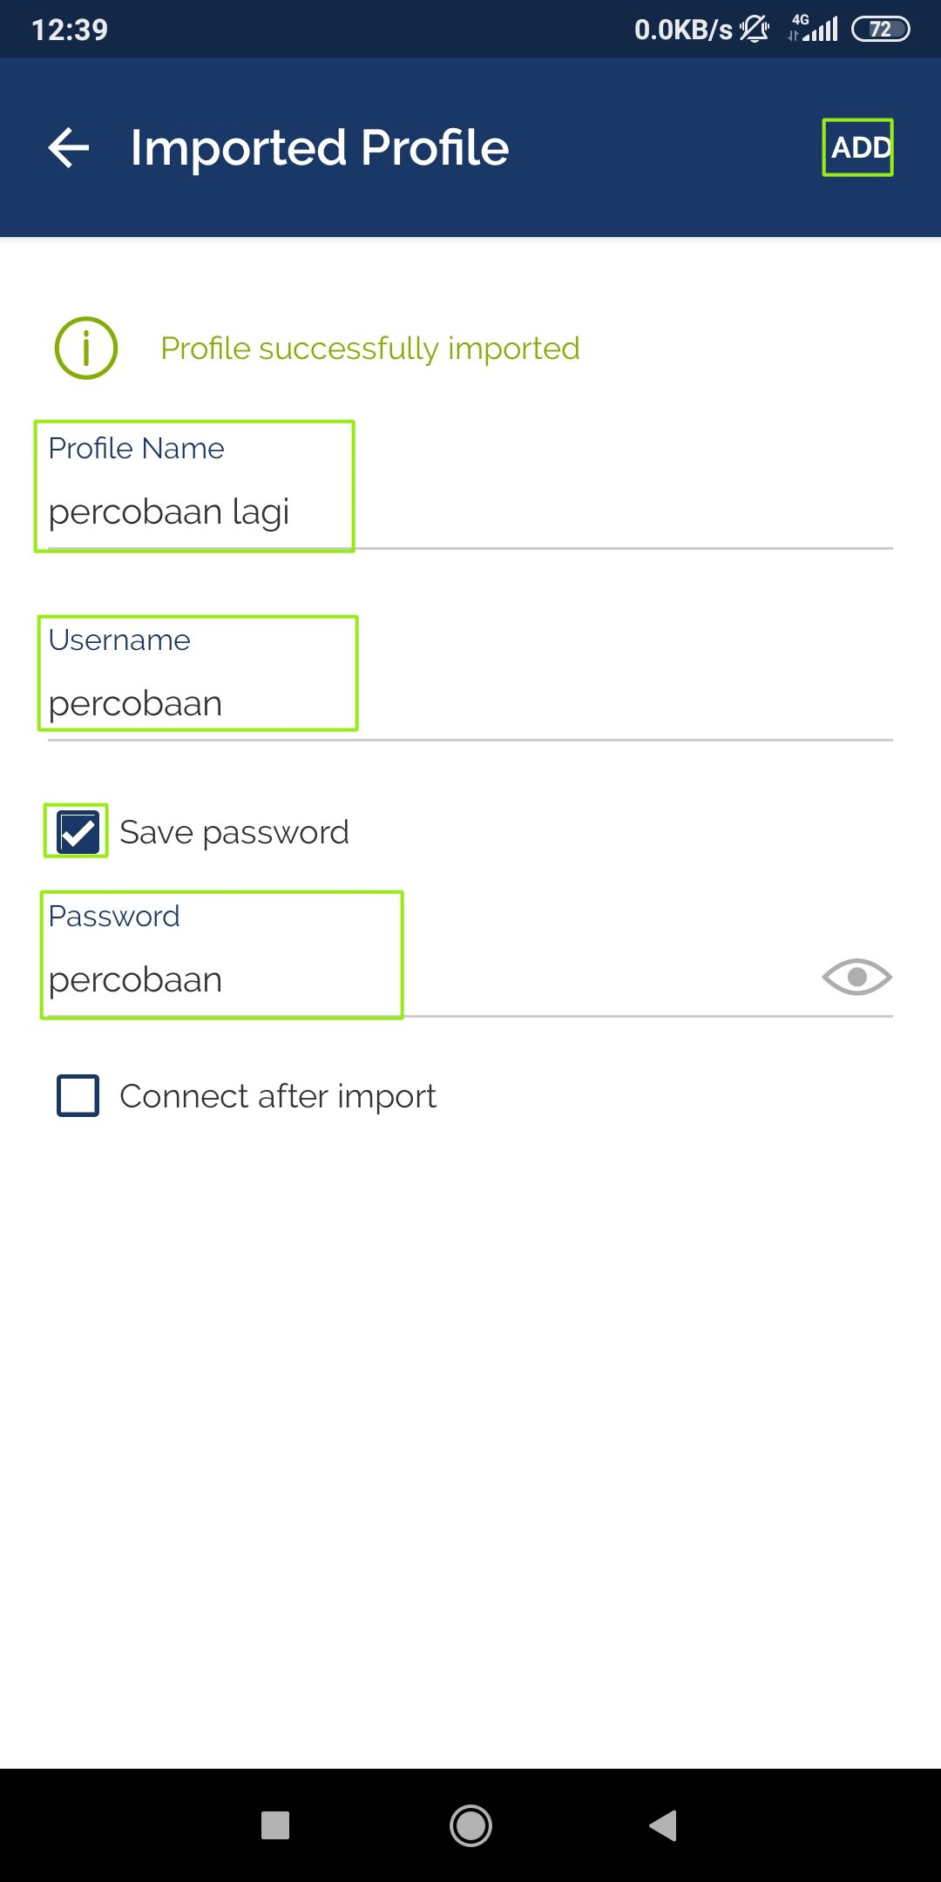Tap the 4G signal strength icon
Image resolution: width=941 pixels, height=1882 pixels.
click(x=814, y=29)
